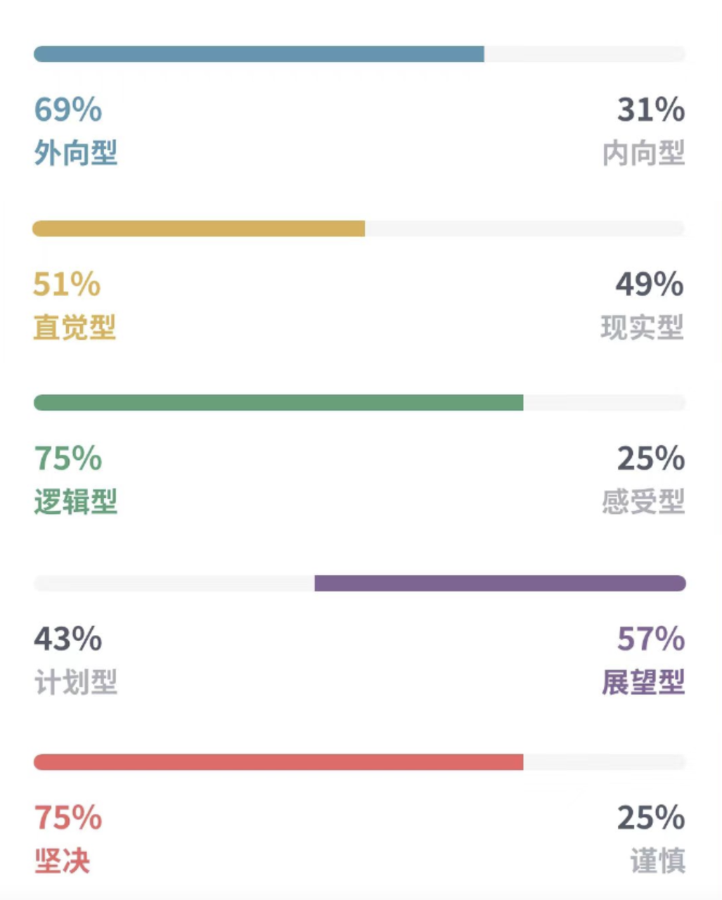Image resolution: width=722 pixels, height=900 pixels.
Task: Click the purple 展望型 progress bar
Action: point(500,584)
